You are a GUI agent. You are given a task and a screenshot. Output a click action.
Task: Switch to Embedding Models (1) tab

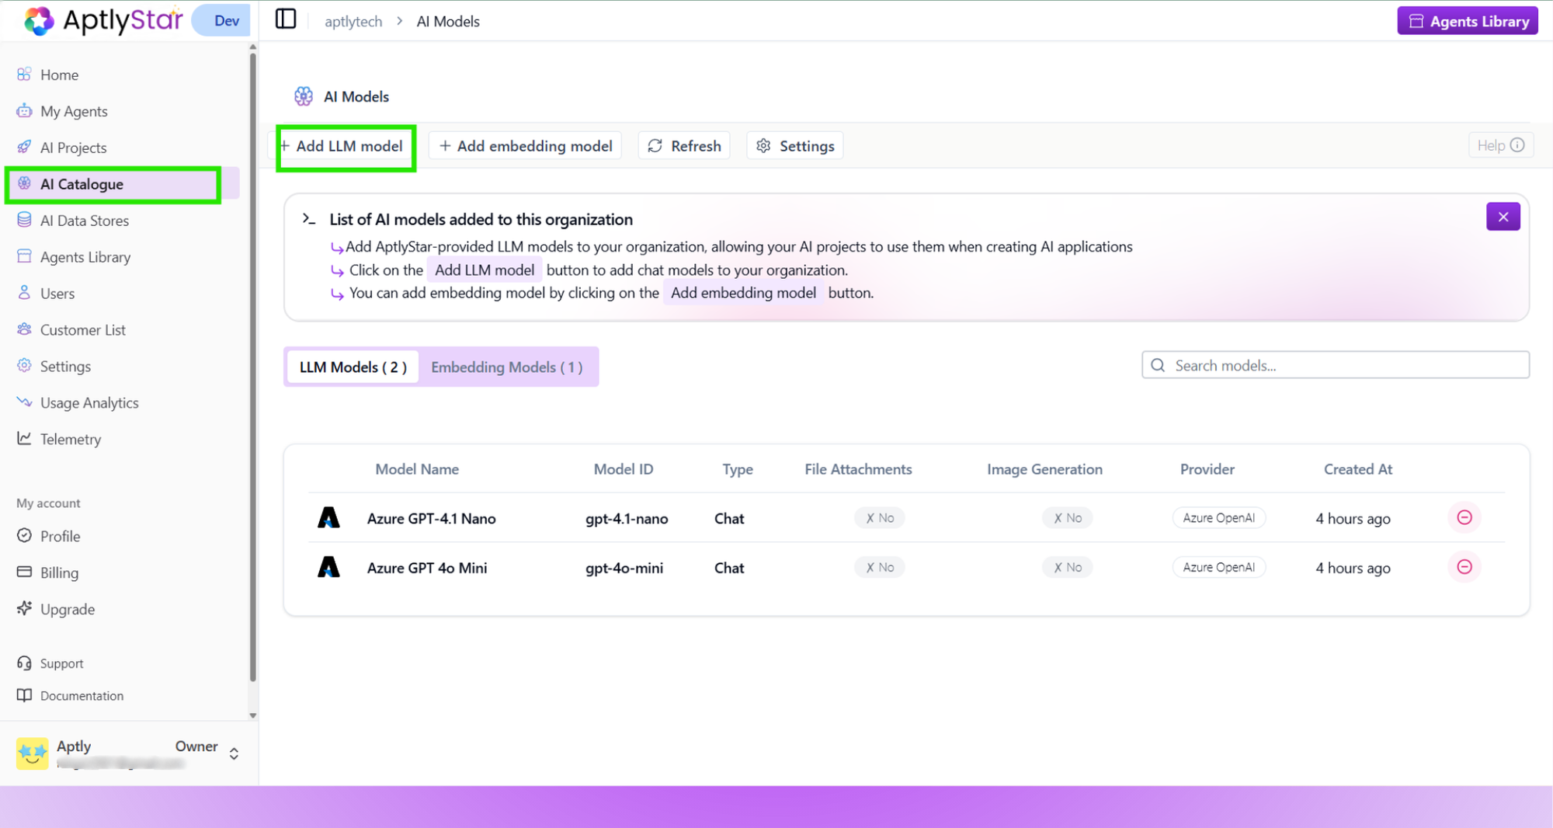point(507,367)
